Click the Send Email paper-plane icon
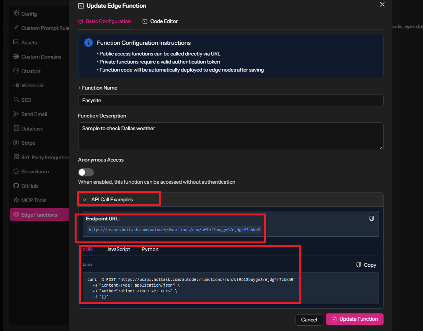Screen dimensions: 423x331 [x=16, y=114]
